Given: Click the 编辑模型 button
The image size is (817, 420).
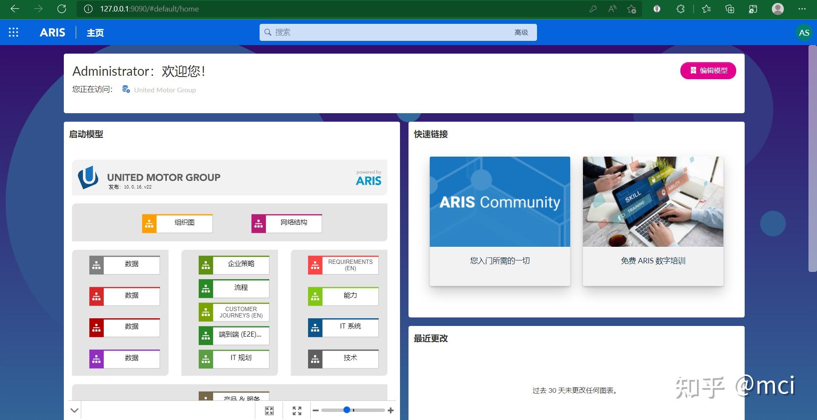Looking at the screenshot, I should tap(708, 71).
